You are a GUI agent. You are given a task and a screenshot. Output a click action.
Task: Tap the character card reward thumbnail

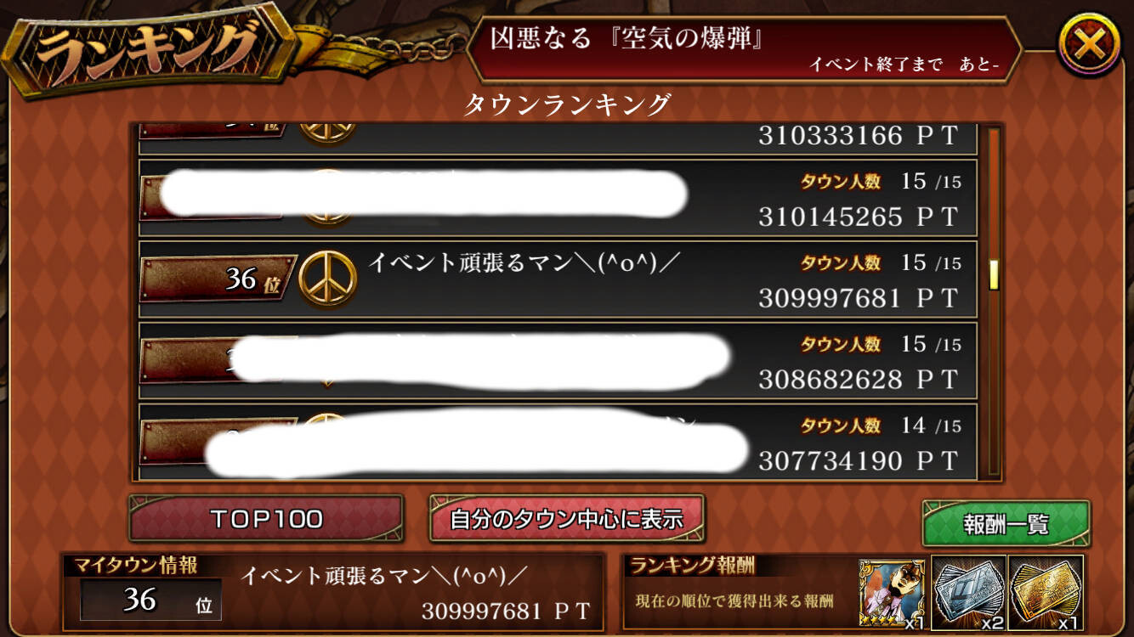(x=893, y=593)
